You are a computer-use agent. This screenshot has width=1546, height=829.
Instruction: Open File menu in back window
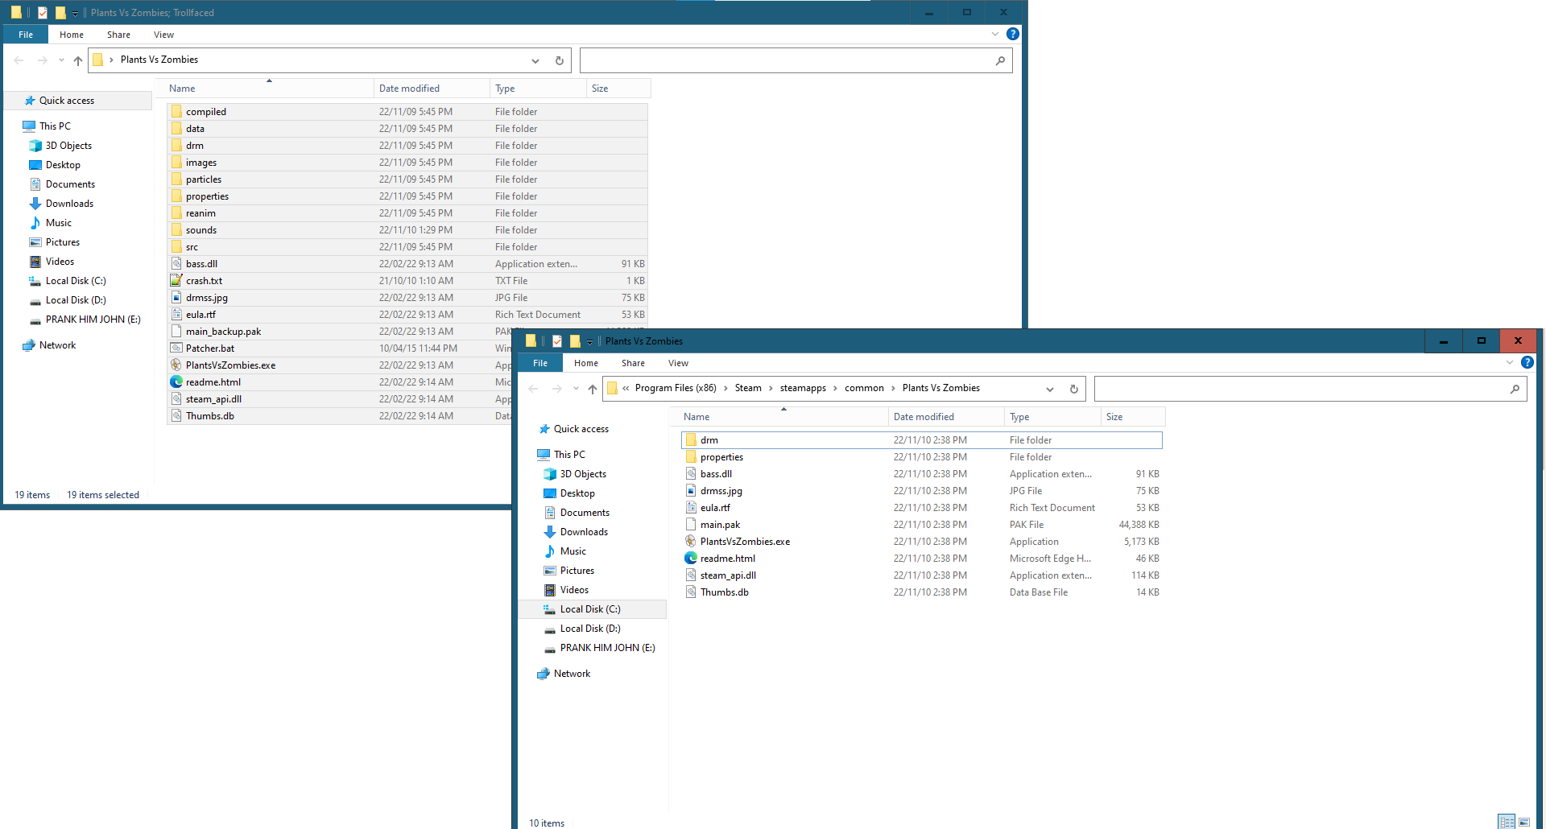click(26, 35)
